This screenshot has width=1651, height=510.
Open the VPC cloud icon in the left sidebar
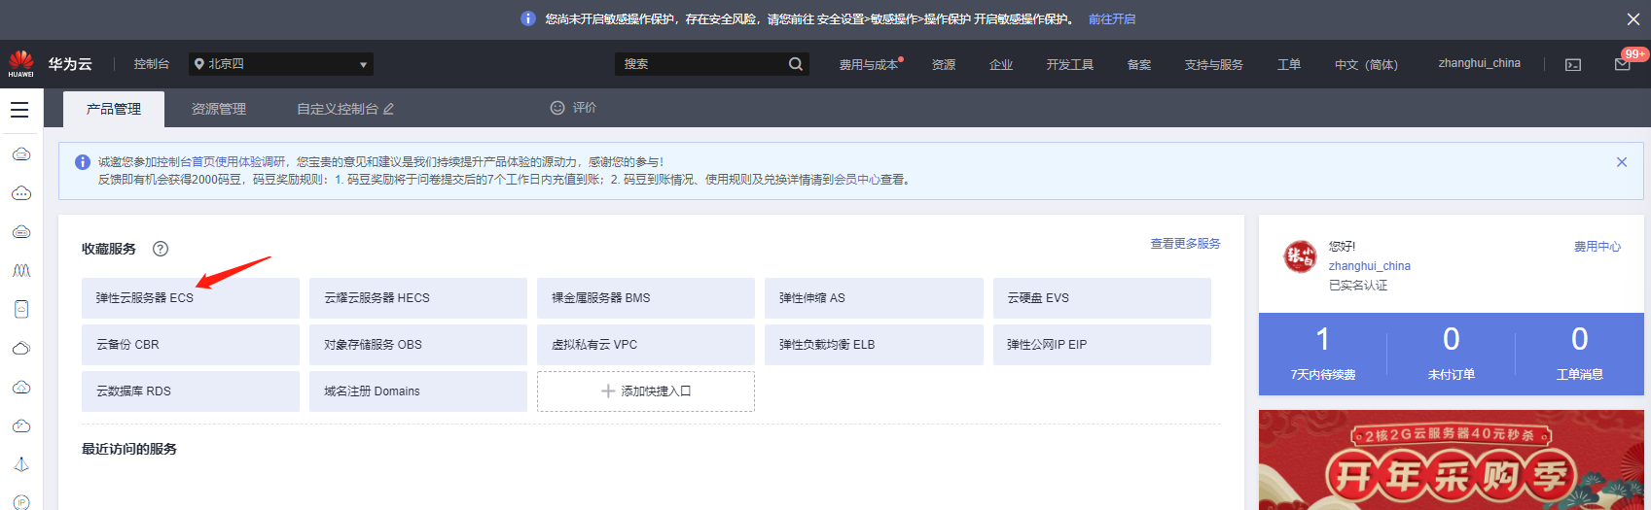[x=21, y=425]
